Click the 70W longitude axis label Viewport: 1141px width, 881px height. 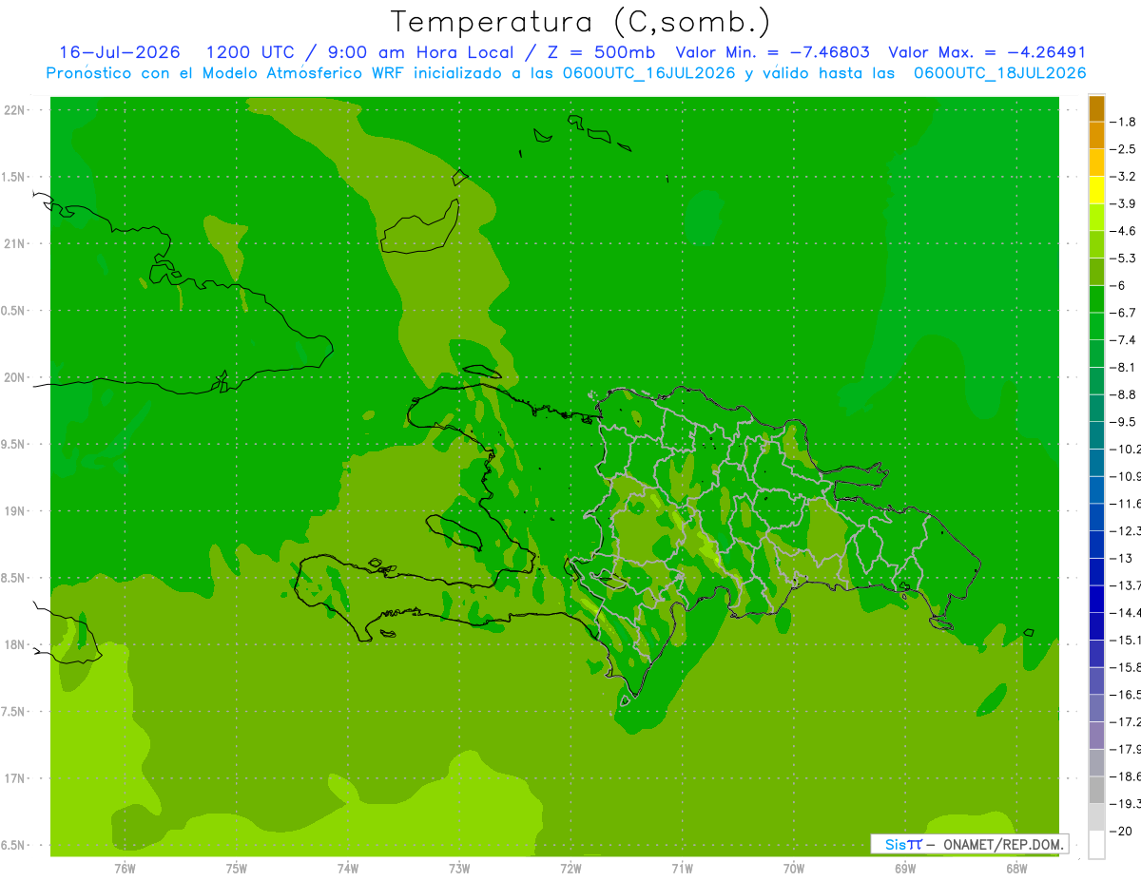pos(794,868)
